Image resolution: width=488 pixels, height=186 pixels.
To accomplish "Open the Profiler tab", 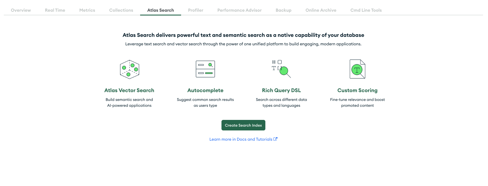I will [x=196, y=10].
